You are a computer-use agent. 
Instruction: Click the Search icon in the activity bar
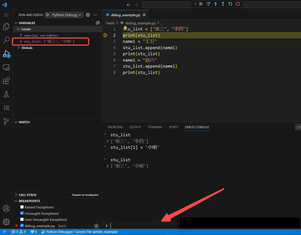(6, 40)
